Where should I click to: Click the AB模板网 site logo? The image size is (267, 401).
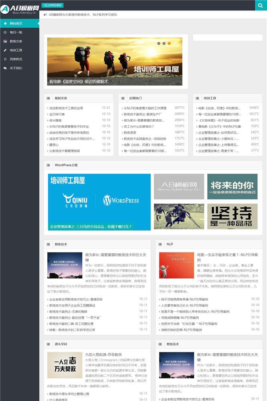19,9
